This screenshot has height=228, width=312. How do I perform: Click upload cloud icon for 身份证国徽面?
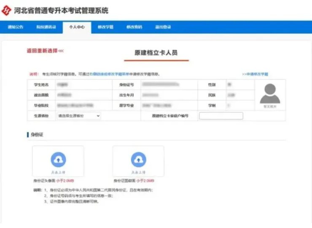[138, 160]
